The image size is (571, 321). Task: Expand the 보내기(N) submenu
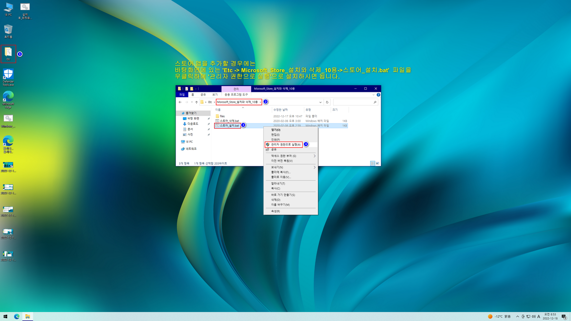[x=291, y=167]
